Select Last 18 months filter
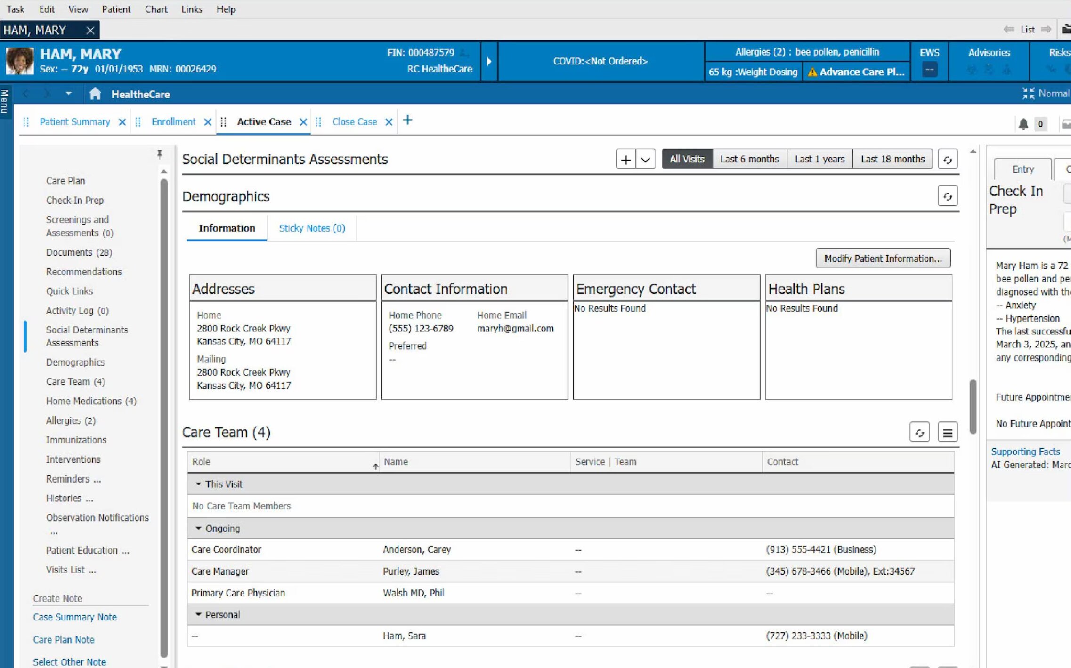Screen dimensions: 1071x668 point(892,159)
